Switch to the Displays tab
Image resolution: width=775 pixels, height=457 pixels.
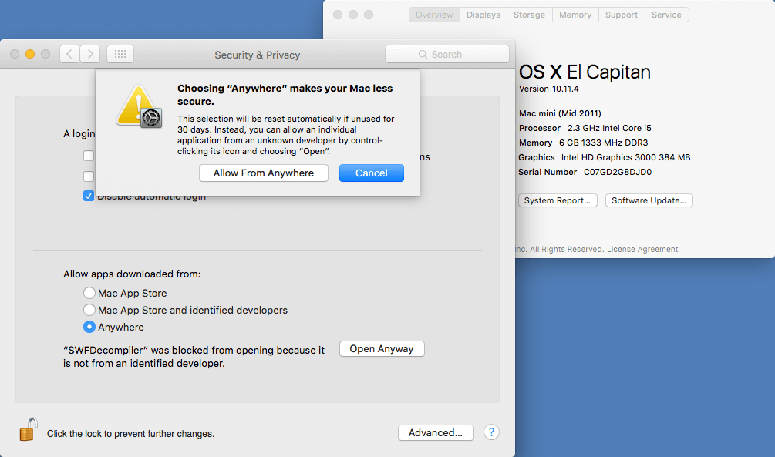(x=484, y=15)
